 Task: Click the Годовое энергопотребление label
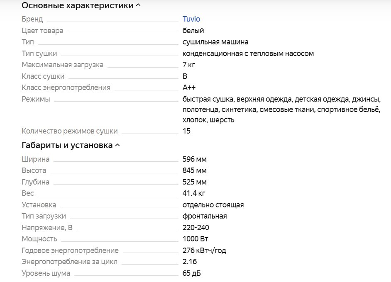70,250
